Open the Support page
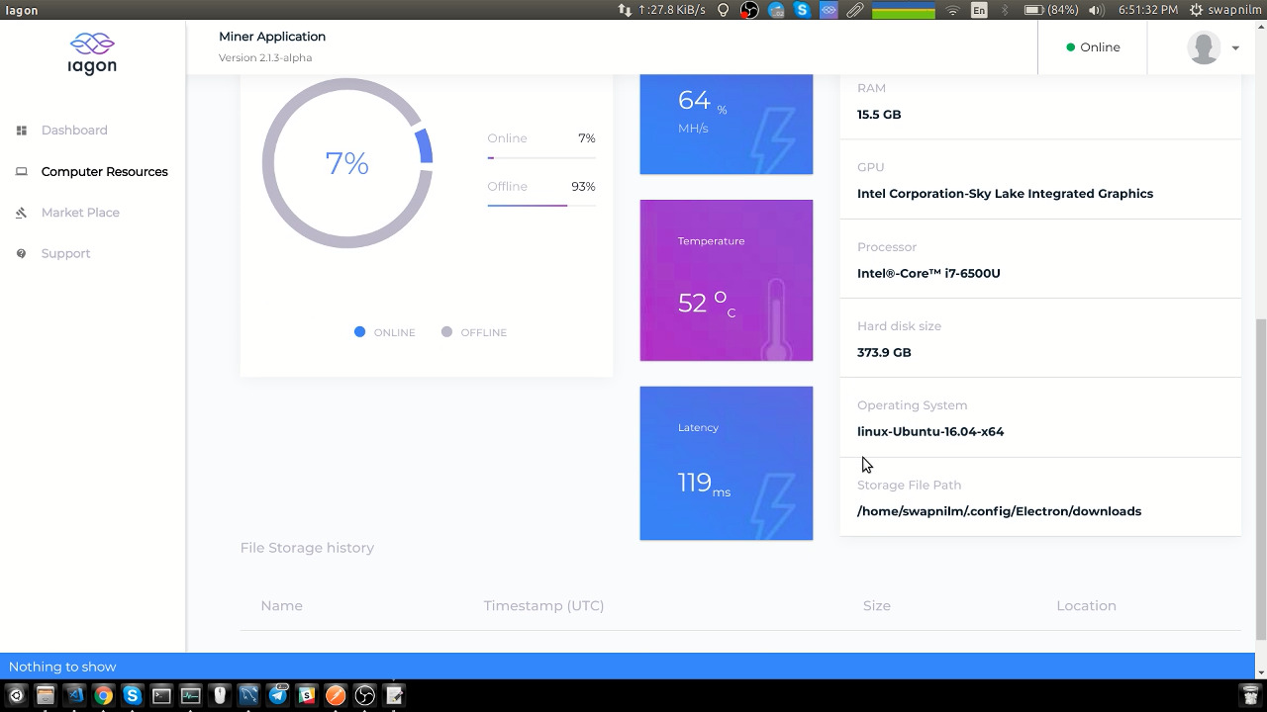The height and width of the screenshot is (712, 1267). [65, 253]
